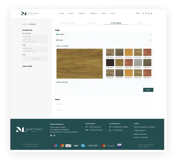The width and height of the screenshot is (177, 164).
Task: Go to step 1 Izbor predmeta tab
Action: click(x=67, y=23)
